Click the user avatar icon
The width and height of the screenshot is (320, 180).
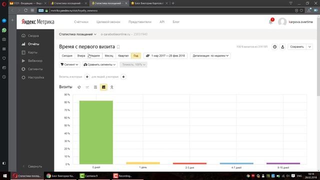click(x=282, y=22)
